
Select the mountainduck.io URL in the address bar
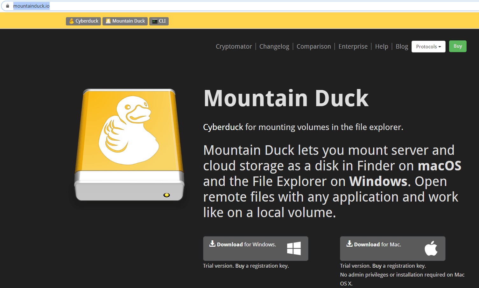31,6
